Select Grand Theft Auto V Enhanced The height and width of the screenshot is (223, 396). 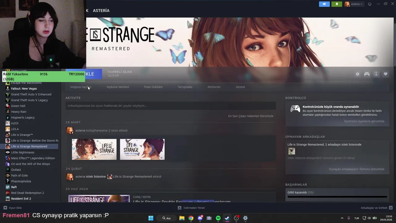pos(31,94)
